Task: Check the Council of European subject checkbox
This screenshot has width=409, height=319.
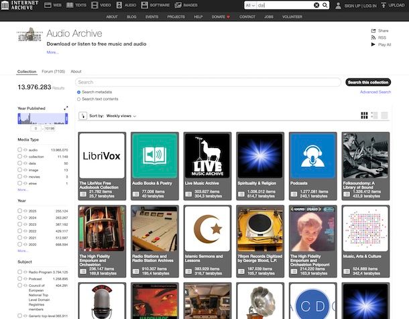Action: [20, 285]
